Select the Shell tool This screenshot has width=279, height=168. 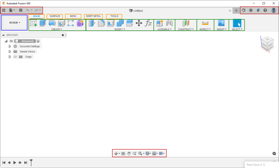point(111,23)
